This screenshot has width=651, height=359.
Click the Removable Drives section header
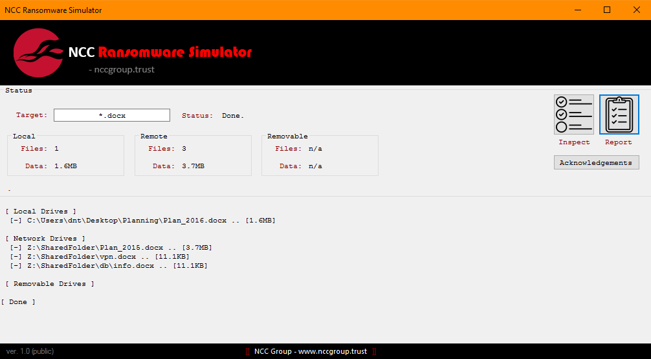pyautogui.click(x=49, y=284)
